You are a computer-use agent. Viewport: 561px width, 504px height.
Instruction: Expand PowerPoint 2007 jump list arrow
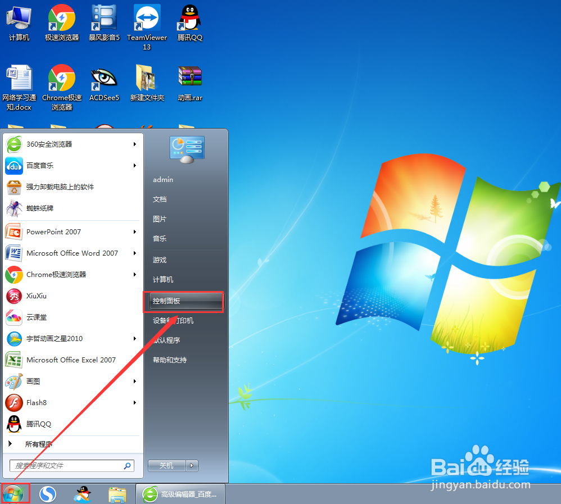(x=135, y=232)
